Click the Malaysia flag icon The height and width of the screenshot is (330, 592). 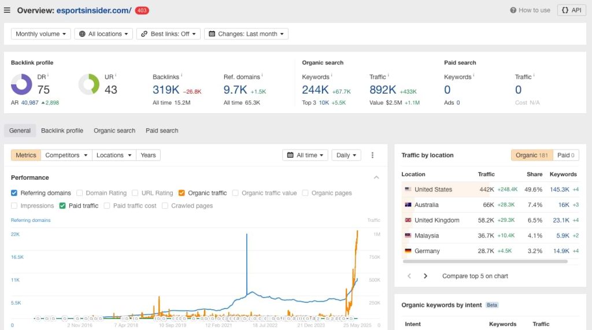coord(408,235)
